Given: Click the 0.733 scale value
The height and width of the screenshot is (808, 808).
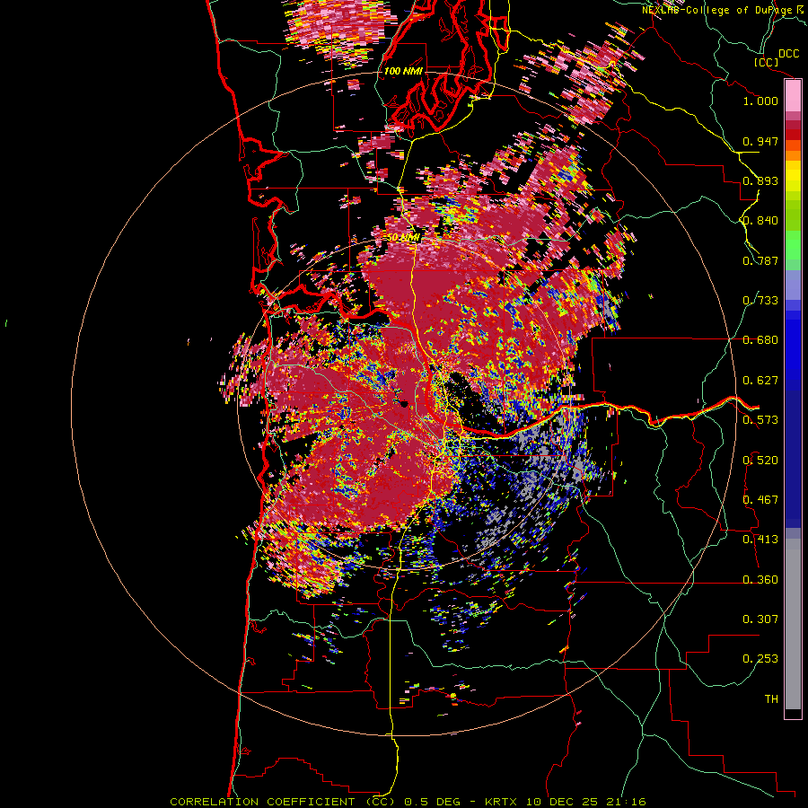Looking at the screenshot, I should (x=760, y=301).
